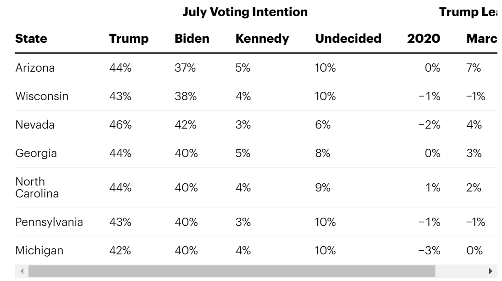This screenshot has height=281, width=502.
Task: Select the Michigan row label
Action: (39, 251)
